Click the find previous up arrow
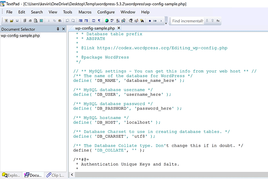The width and height of the screenshot is (268, 179). coord(213,21)
